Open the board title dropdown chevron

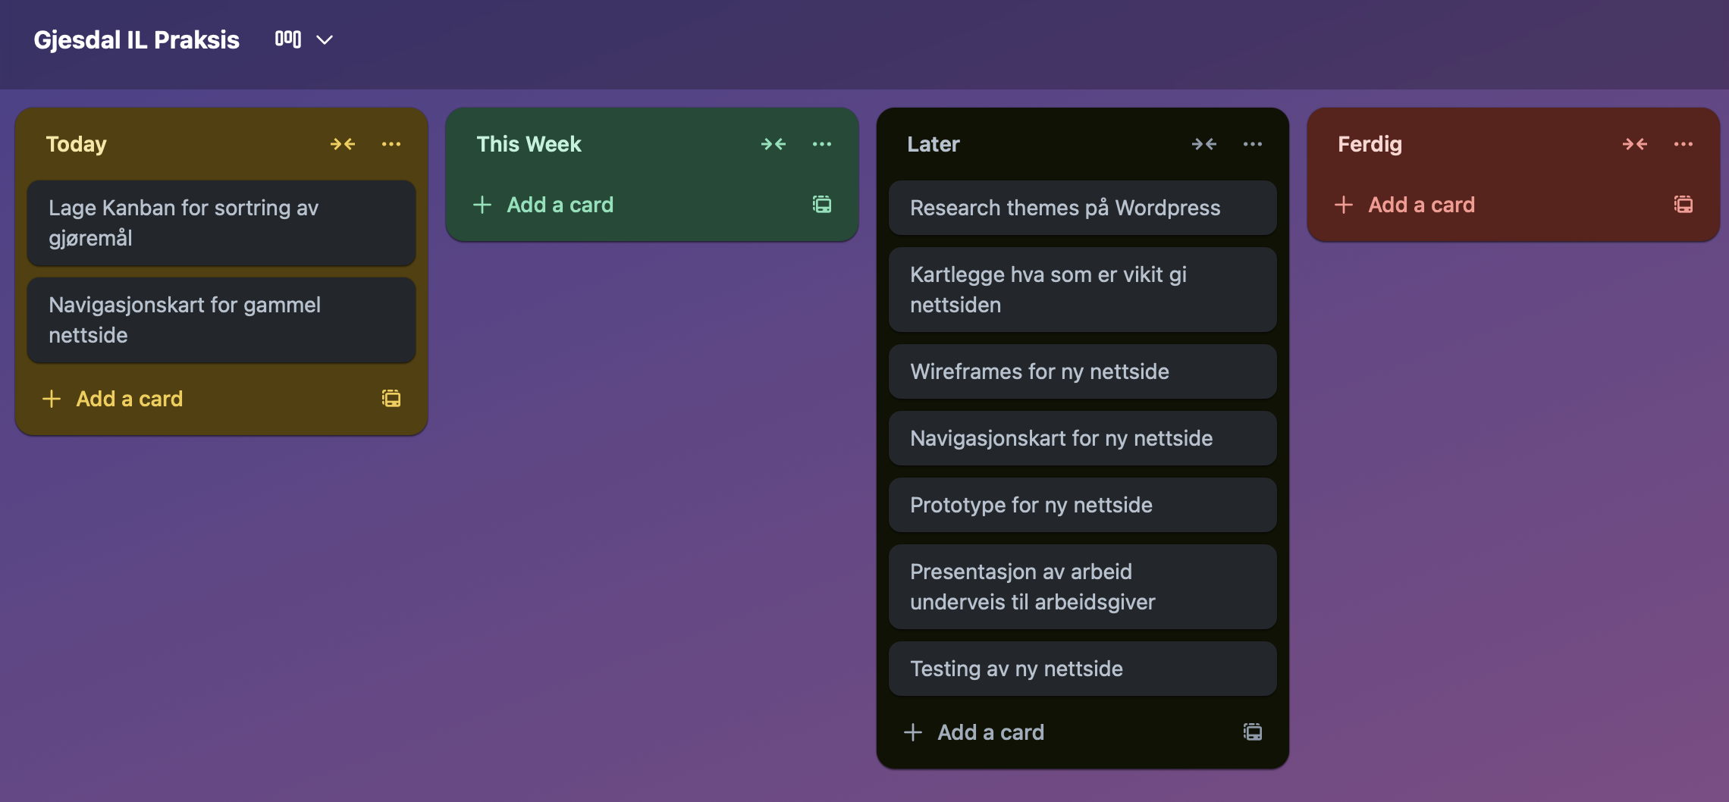coord(325,39)
